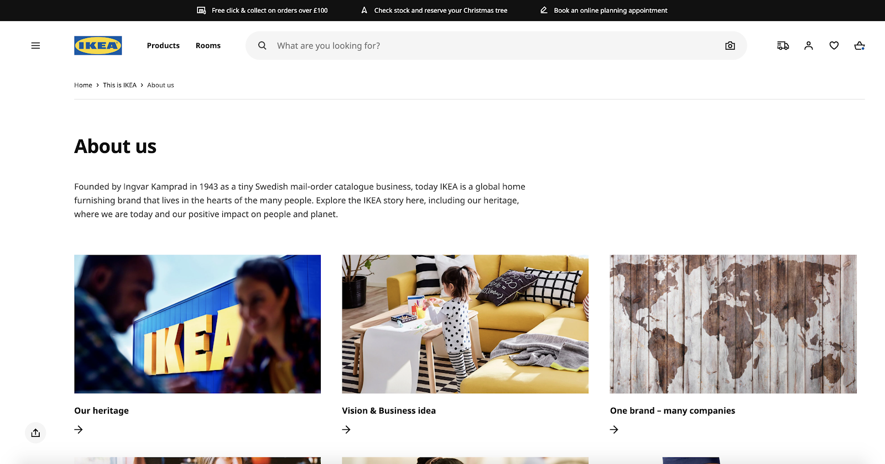Screen dimensions: 885x464
Task: Open visual search camera icon
Action: [730, 46]
